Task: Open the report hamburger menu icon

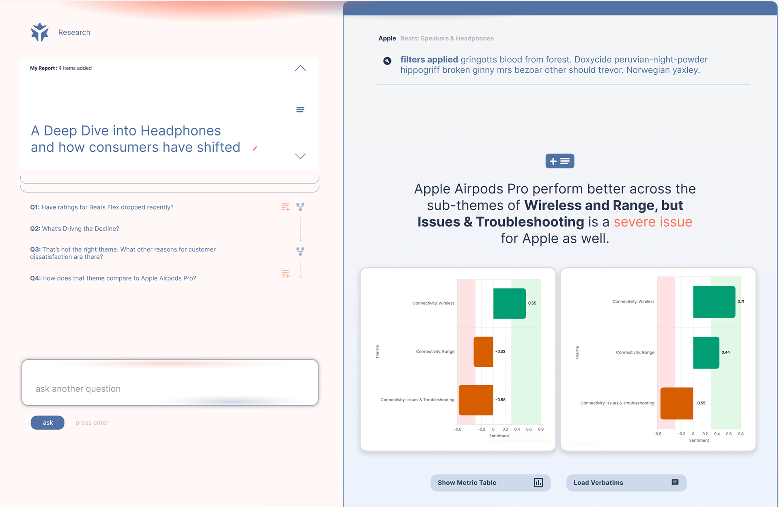Action: (300, 110)
